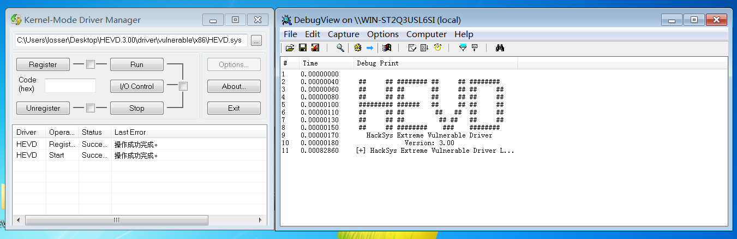This screenshot has height=239, width=737.
Task: Click the Open log file toolbar icon
Action: tap(290, 48)
